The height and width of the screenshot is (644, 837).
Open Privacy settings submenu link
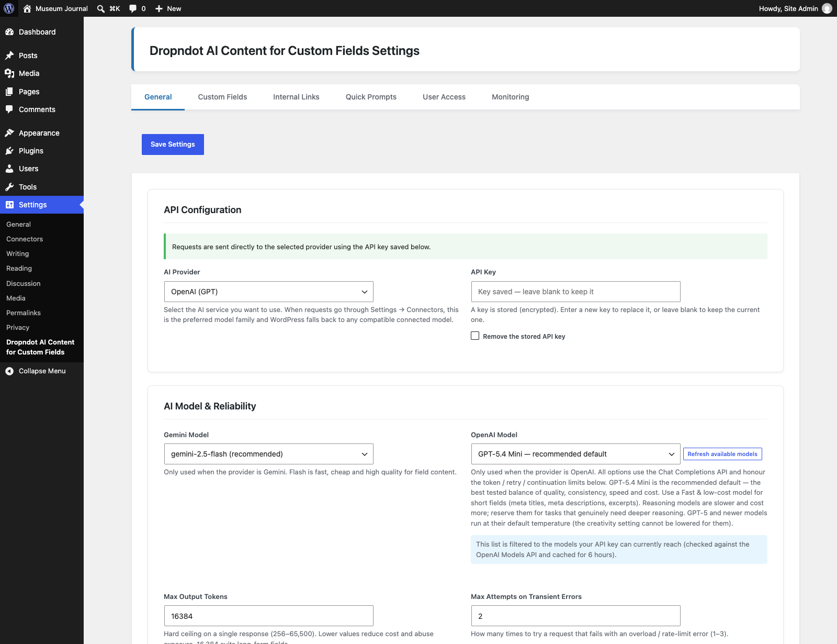pos(18,327)
